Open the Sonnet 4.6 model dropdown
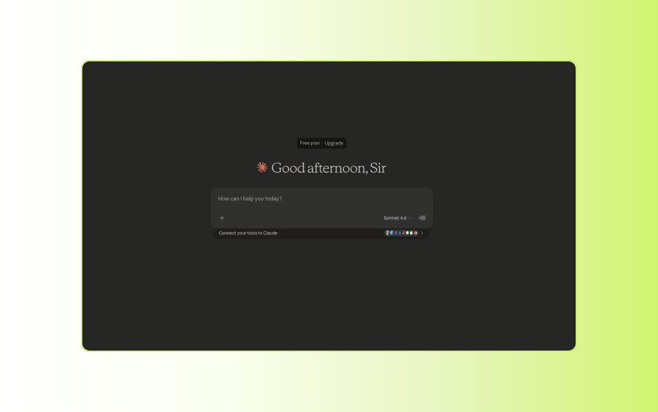Image resolution: width=658 pixels, height=412 pixels. click(397, 218)
